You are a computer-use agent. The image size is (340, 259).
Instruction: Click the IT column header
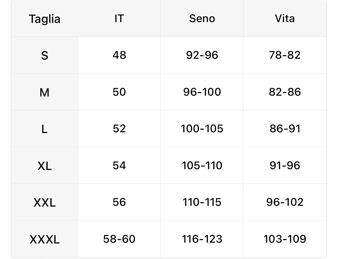click(x=119, y=18)
